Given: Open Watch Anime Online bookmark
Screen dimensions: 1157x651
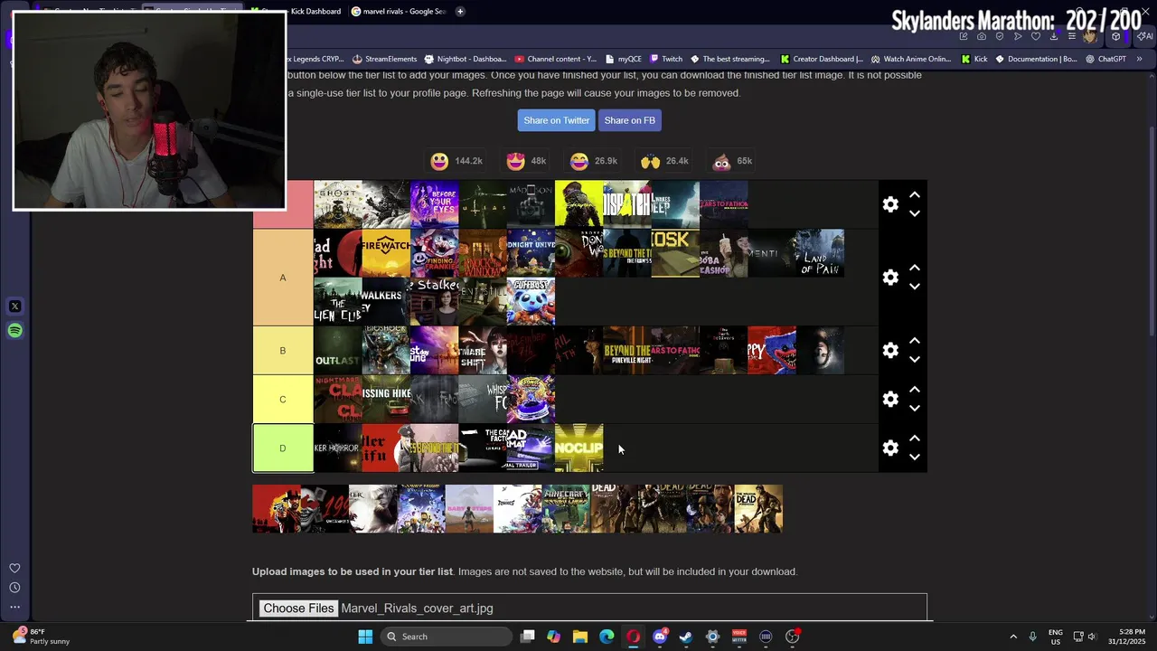Looking at the screenshot, I should coord(911,59).
